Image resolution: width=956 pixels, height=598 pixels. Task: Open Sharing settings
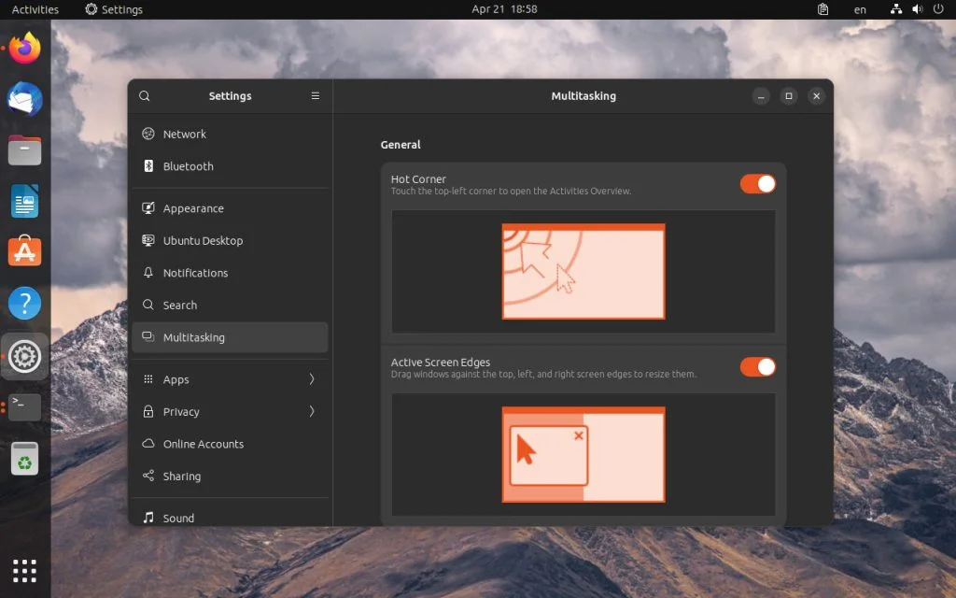tap(182, 476)
